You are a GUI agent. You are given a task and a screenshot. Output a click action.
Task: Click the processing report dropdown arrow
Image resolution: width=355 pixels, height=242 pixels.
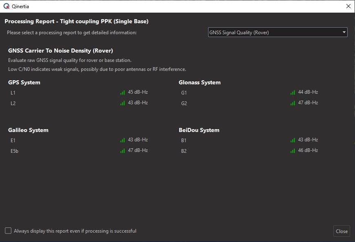[344, 32]
